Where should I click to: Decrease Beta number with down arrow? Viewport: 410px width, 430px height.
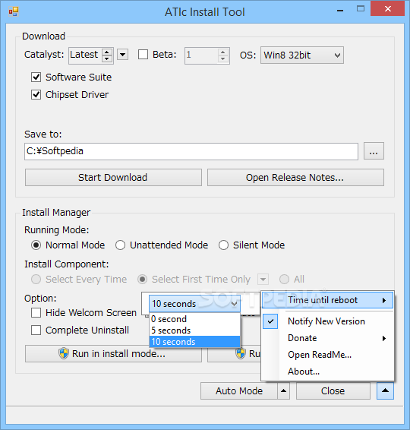pyautogui.click(x=222, y=58)
